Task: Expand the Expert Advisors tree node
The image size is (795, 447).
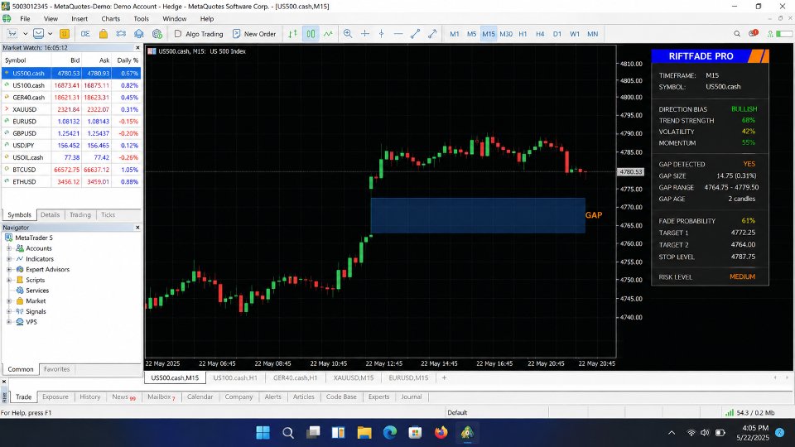Action: pos(8,270)
